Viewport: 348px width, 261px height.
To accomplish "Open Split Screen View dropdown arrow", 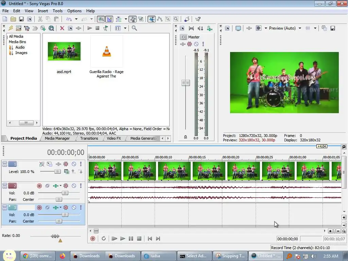I will tap(266, 28).
